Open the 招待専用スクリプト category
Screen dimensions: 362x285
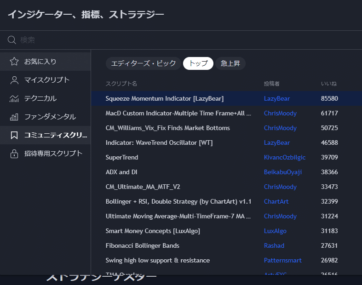point(45,154)
